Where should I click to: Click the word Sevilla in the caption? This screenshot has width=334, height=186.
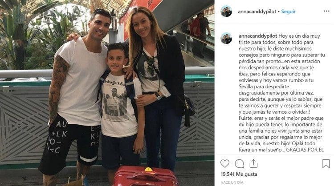click(246, 87)
